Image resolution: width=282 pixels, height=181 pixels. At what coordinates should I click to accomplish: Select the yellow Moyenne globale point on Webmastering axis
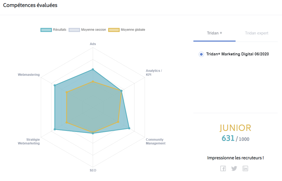(67, 92)
